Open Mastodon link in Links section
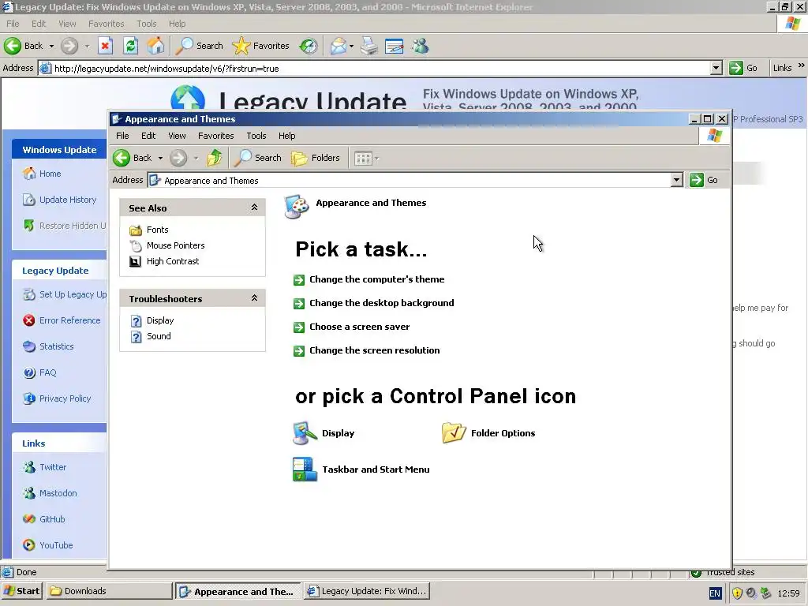Image resolution: width=808 pixels, height=606 pixels. [50, 493]
